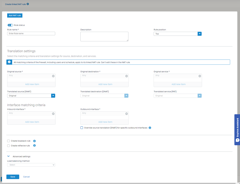Collapse the Advanced settings section
Screen dimensions: 240x184
pos(9,156)
